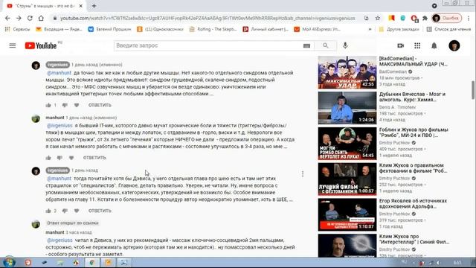Click the Ошибка profile button in browser
Image resolution: width=476 pixels, height=268 pixels.
[447, 18]
